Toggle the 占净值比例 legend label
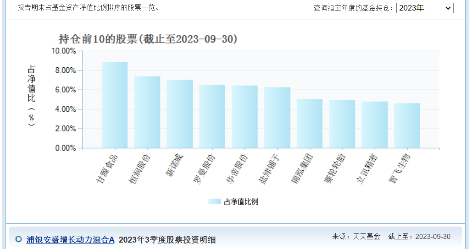Viewport: 472px width, 249px height. pyautogui.click(x=241, y=201)
